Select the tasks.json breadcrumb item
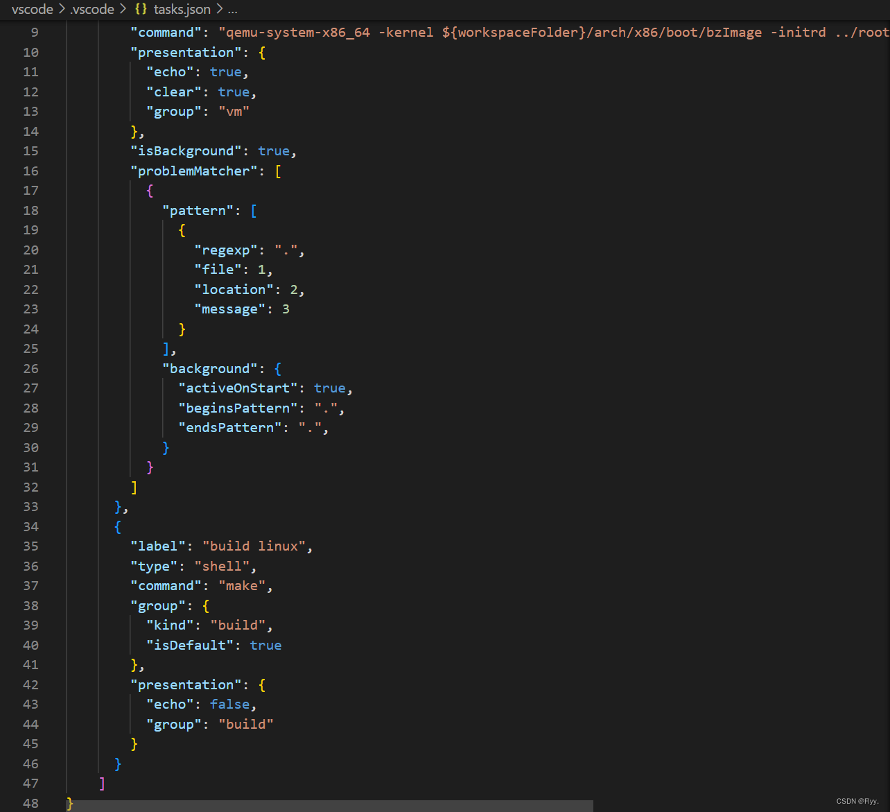890x812 pixels. coord(182,10)
